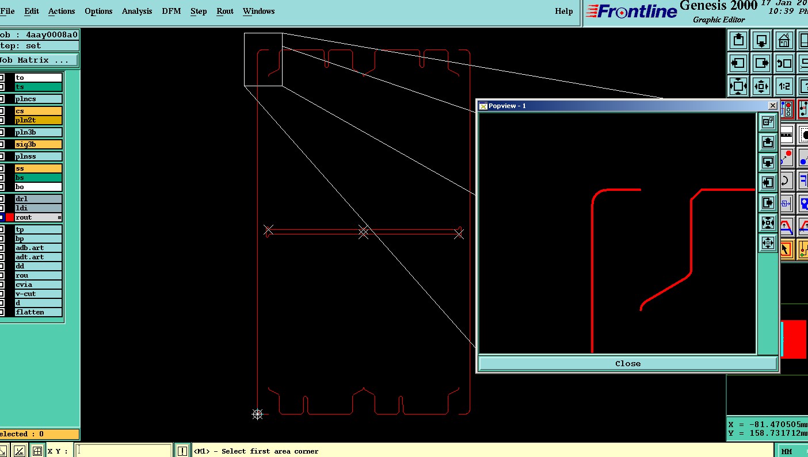Select the ldi layer name
Viewport: 808px width, 457px height.
(x=38, y=208)
